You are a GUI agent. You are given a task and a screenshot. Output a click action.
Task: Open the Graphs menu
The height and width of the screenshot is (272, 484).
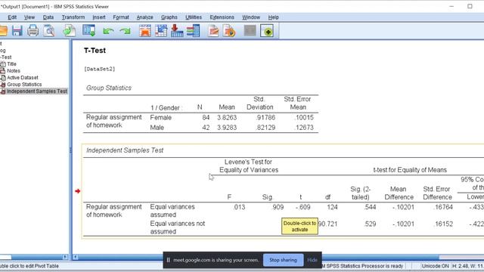169,17
